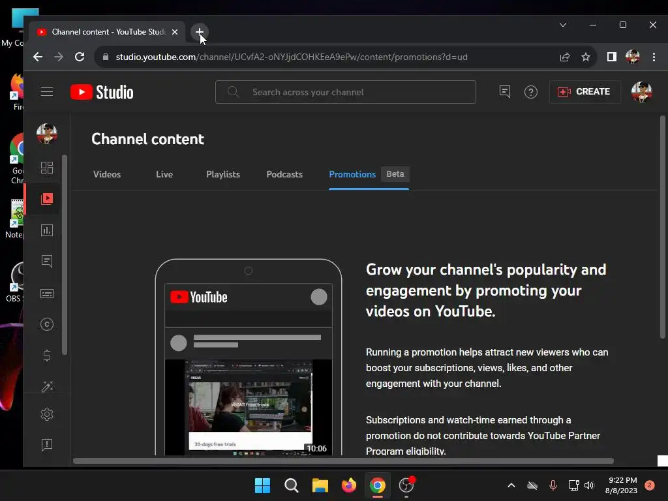This screenshot has width=668, height=501.
Task: Open the Dashboard icon in Studio sidebar
Action: 47,168
